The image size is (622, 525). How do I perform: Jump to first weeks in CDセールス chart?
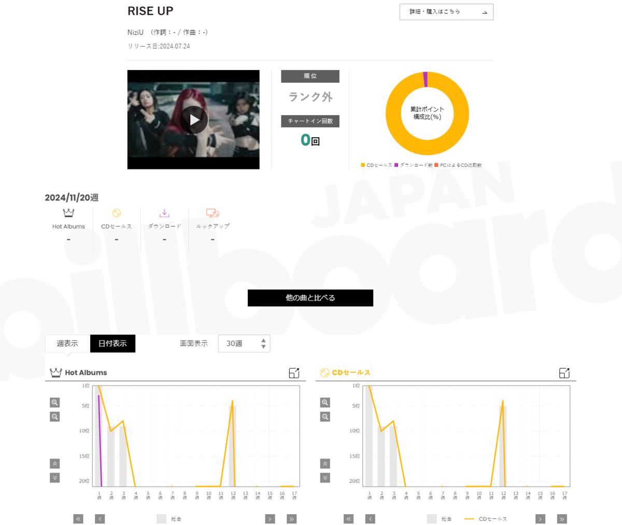pos(349,519)
